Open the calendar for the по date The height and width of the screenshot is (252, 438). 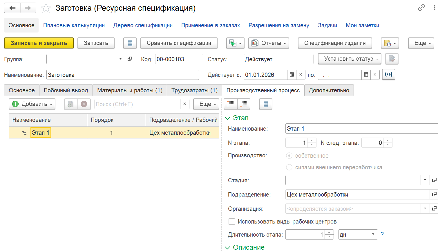(366, 75)
